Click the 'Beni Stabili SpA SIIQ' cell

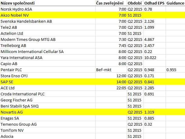point(48,106)
